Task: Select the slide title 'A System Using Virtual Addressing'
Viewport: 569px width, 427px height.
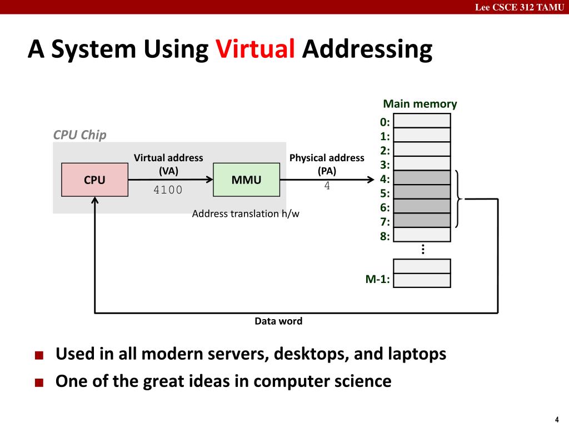Action: pos(230,49)
